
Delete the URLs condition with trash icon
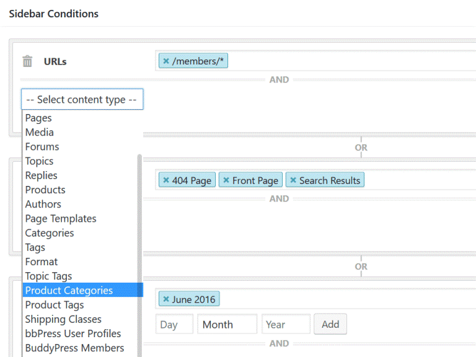[27, 61]
